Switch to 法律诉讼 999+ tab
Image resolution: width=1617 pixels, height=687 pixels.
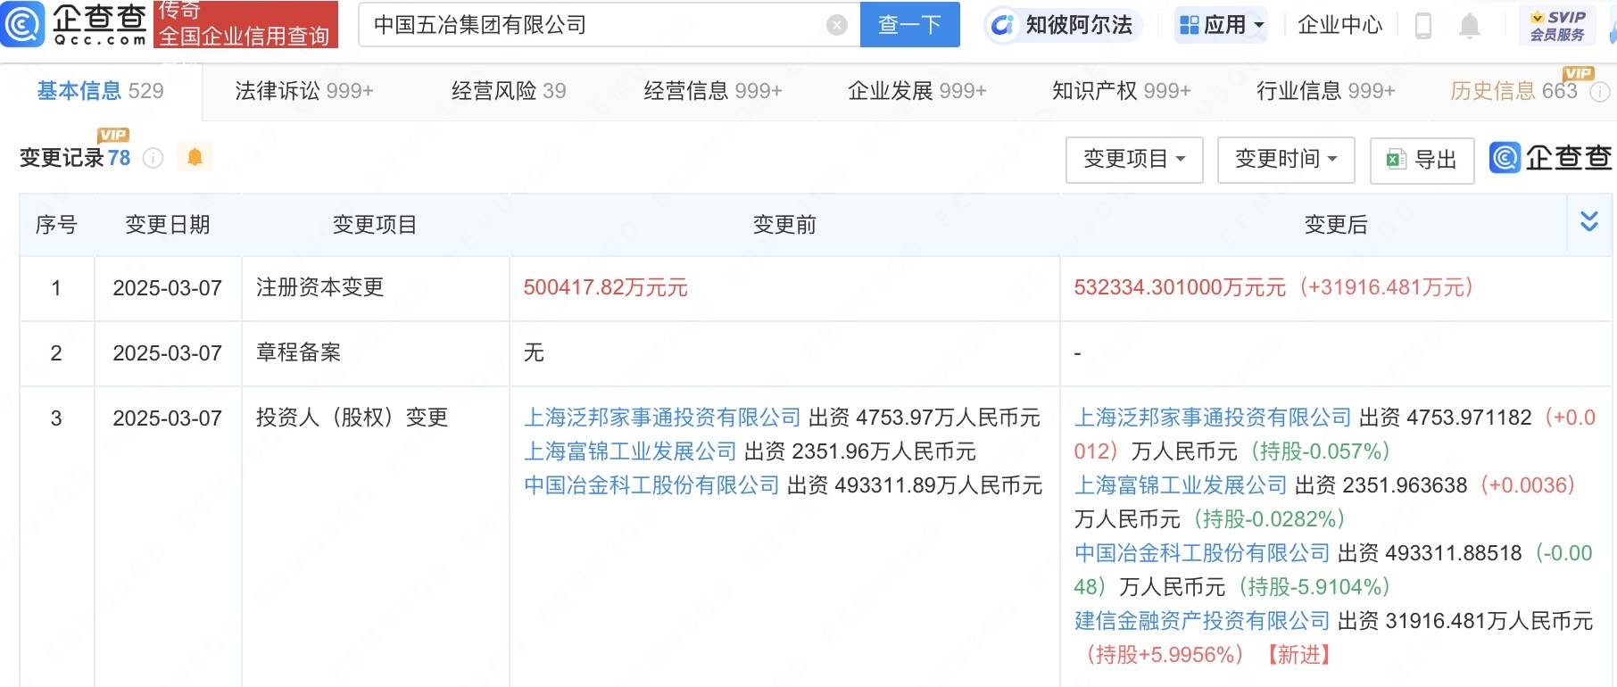[x=304, y=91]
